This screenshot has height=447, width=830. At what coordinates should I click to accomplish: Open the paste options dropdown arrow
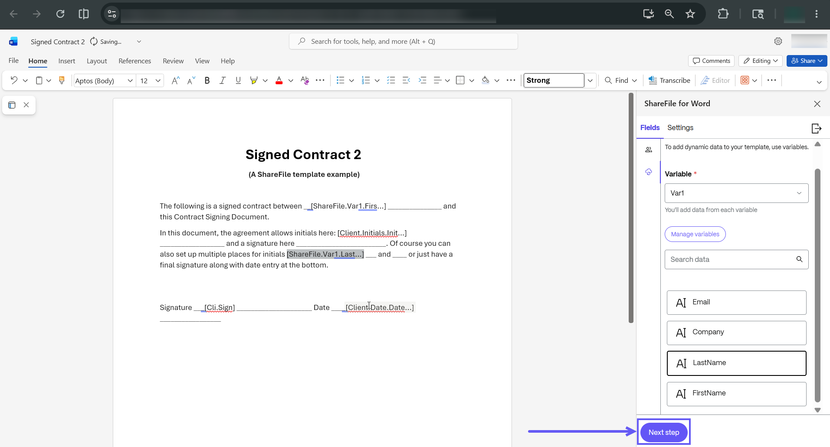coord(49,81)
